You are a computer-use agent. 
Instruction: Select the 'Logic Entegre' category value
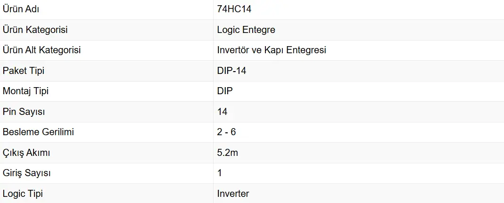click(x=246, y=30)
